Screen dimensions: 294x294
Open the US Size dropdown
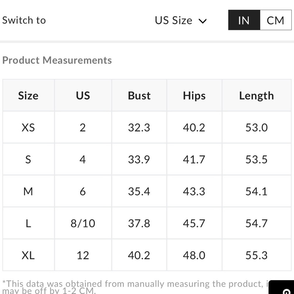click(x=181, y=20)
